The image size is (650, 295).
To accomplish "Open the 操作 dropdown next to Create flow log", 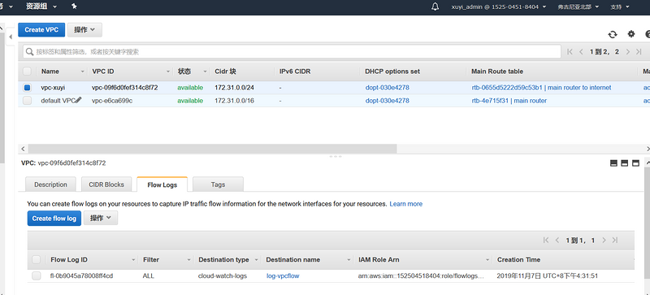I will click(101, 219).
